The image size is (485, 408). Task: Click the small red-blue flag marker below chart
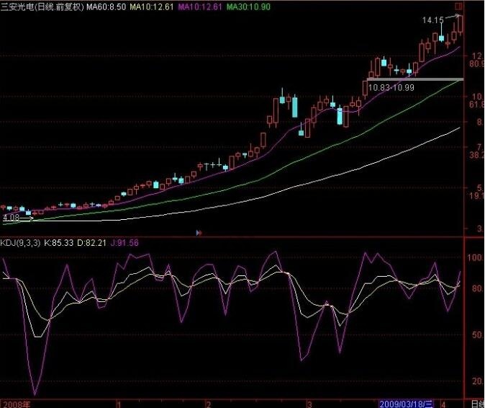click(x=199, y=233)
